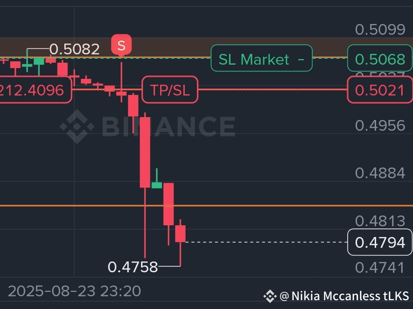Click the 0.5099 axis price label
The height and width of the screenshot is (309, 413).
pos(380,29)
